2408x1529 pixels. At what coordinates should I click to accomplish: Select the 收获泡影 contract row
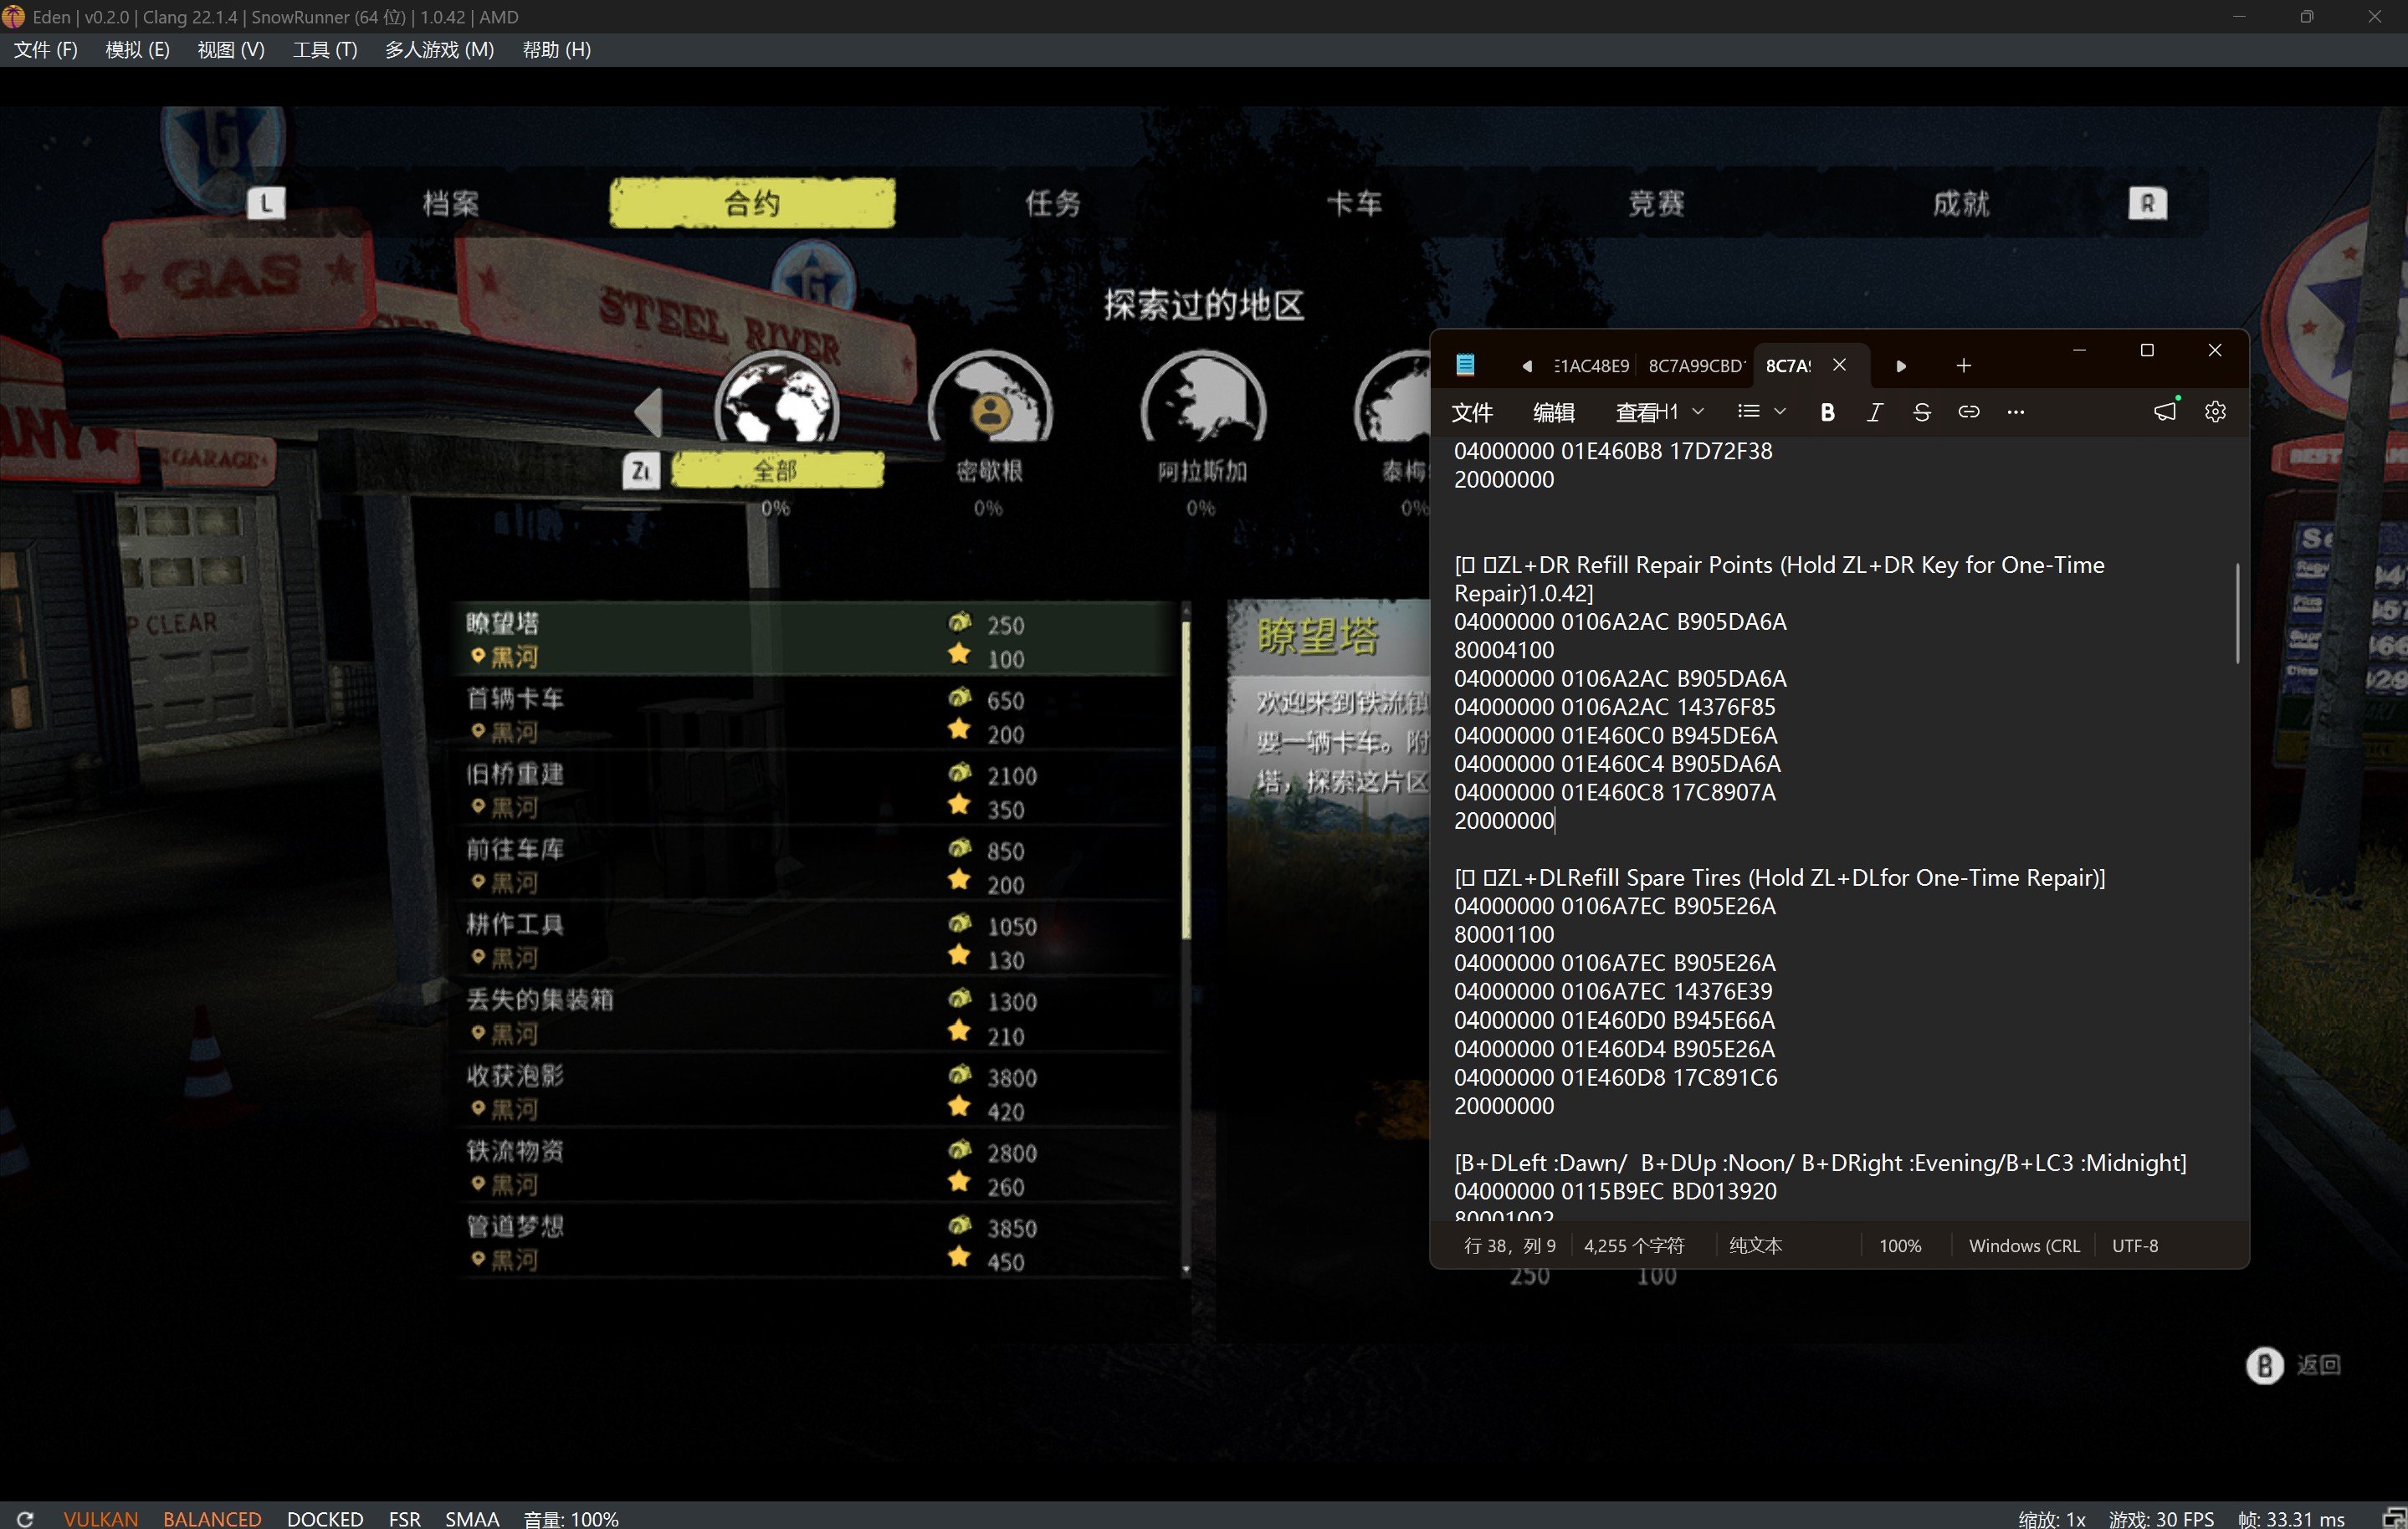click(816, 1092)
